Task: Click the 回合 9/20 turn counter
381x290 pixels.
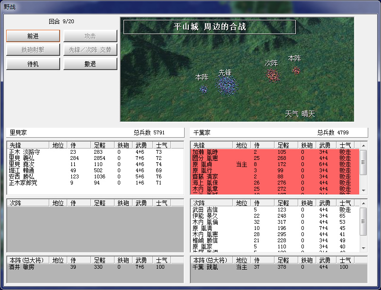Action: point(62,21)
